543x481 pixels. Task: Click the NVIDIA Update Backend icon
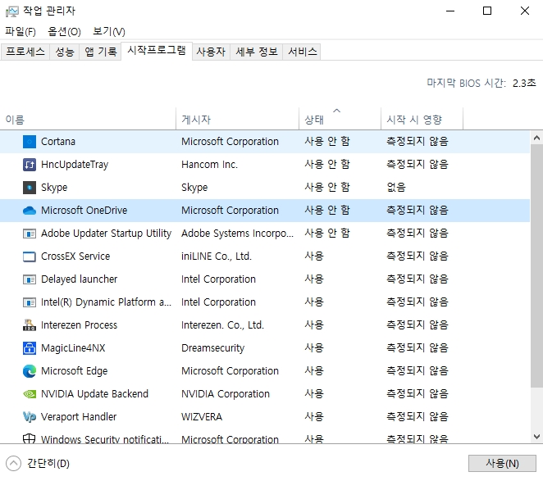pos(30,394)
